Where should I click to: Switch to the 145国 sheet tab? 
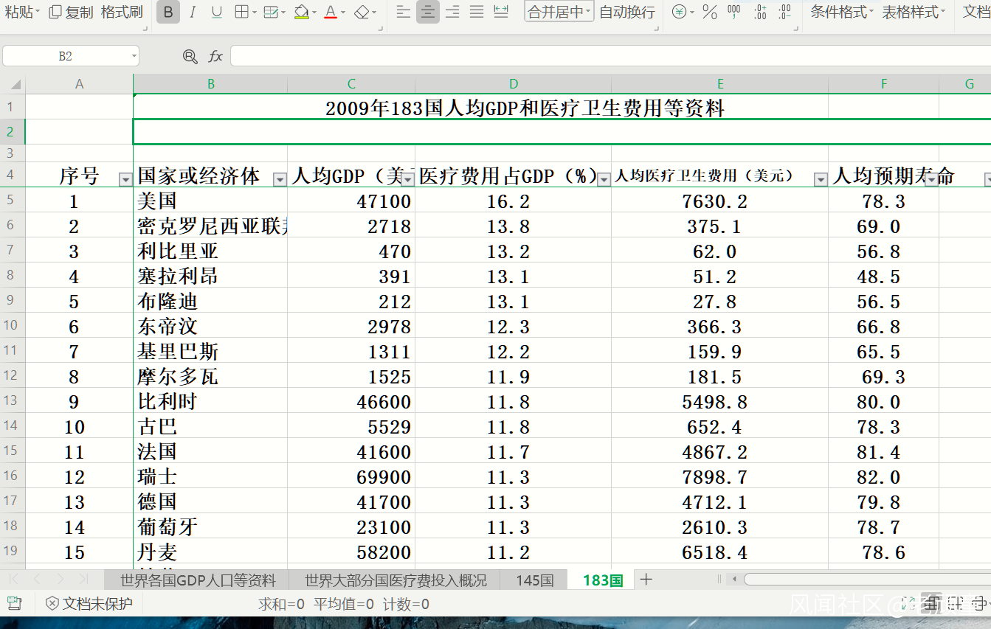pos(534,580)
